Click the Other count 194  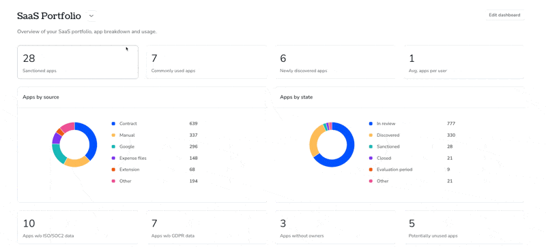point(194,181)
